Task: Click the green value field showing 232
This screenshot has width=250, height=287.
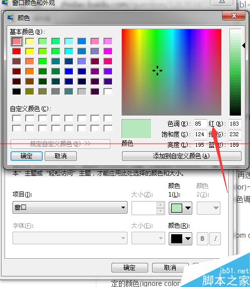Action: click(x=235, y=134)
